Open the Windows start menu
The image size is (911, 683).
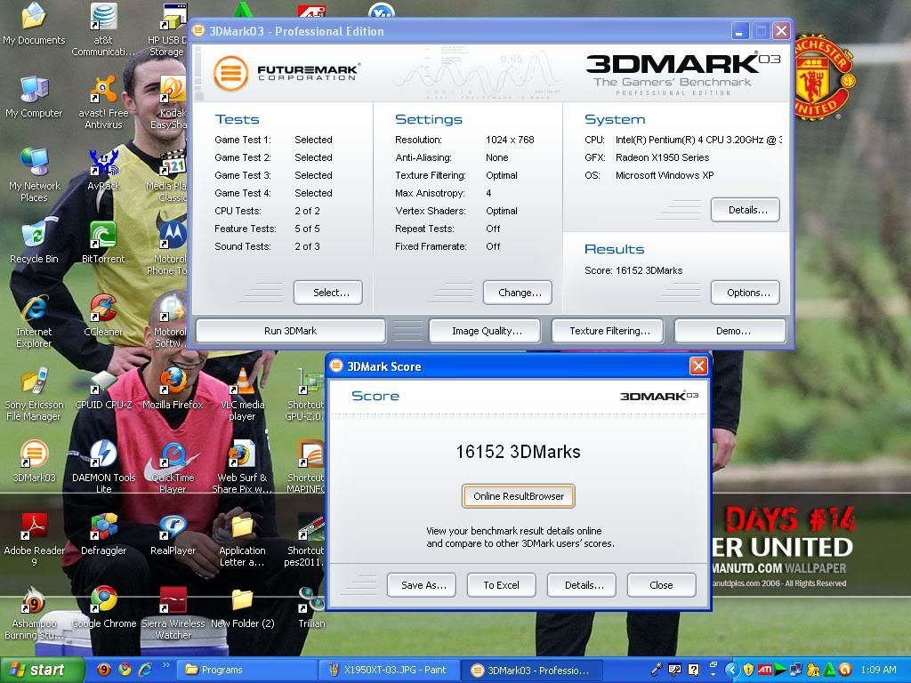pyautogui.click(x=43, y=670)
